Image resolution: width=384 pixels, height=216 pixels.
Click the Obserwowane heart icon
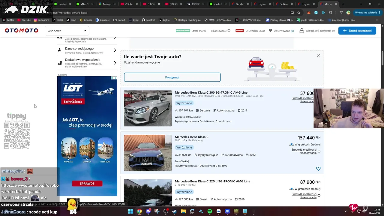coord(270,31)
